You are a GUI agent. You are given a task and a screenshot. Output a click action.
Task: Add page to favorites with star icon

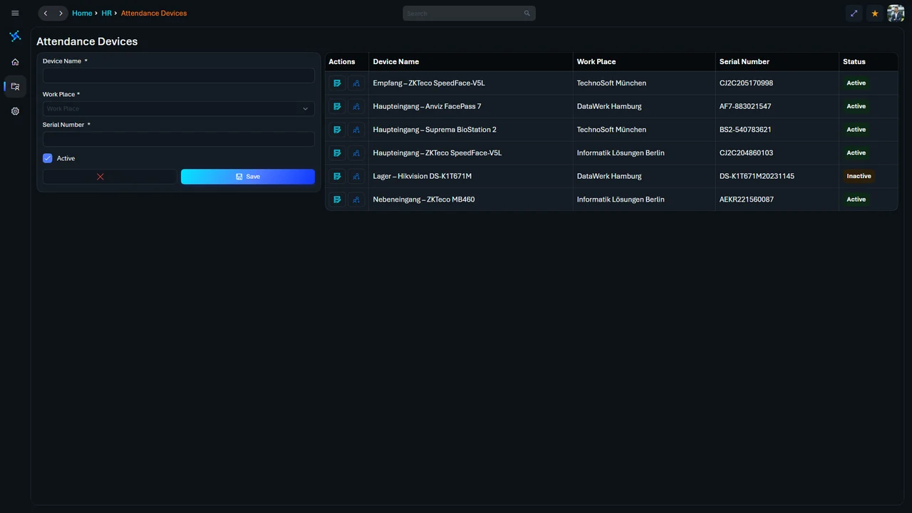pyautogui.click(x=875, y=13)
